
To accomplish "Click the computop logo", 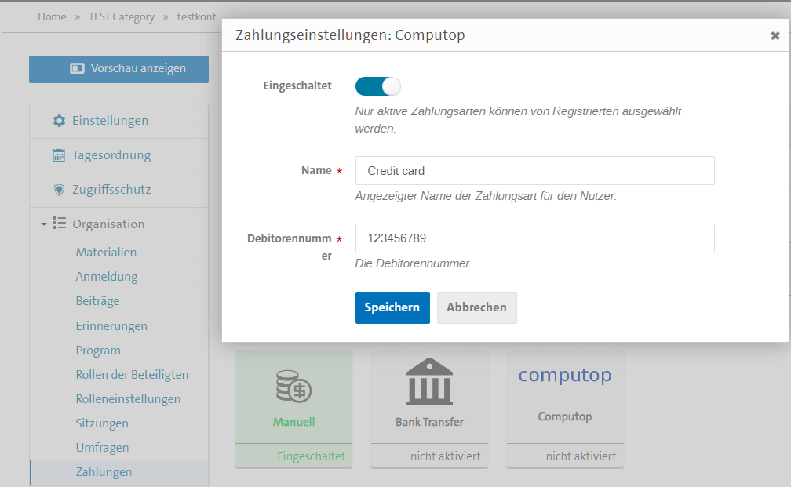I will click(x=565, y=375).
